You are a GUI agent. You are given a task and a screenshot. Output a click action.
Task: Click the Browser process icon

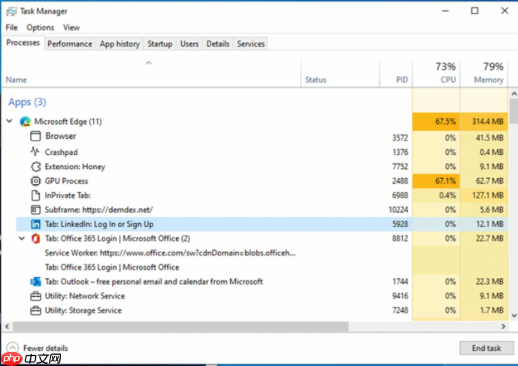(35, 137)
